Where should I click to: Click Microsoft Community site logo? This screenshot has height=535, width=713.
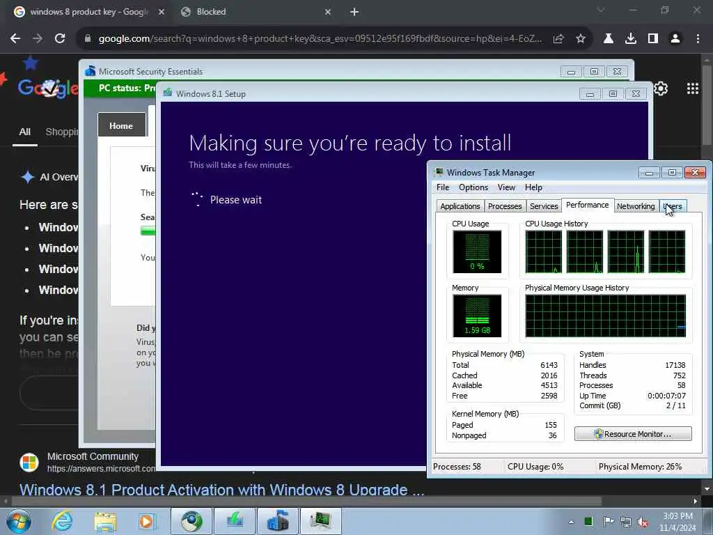[x=29, y=463]
